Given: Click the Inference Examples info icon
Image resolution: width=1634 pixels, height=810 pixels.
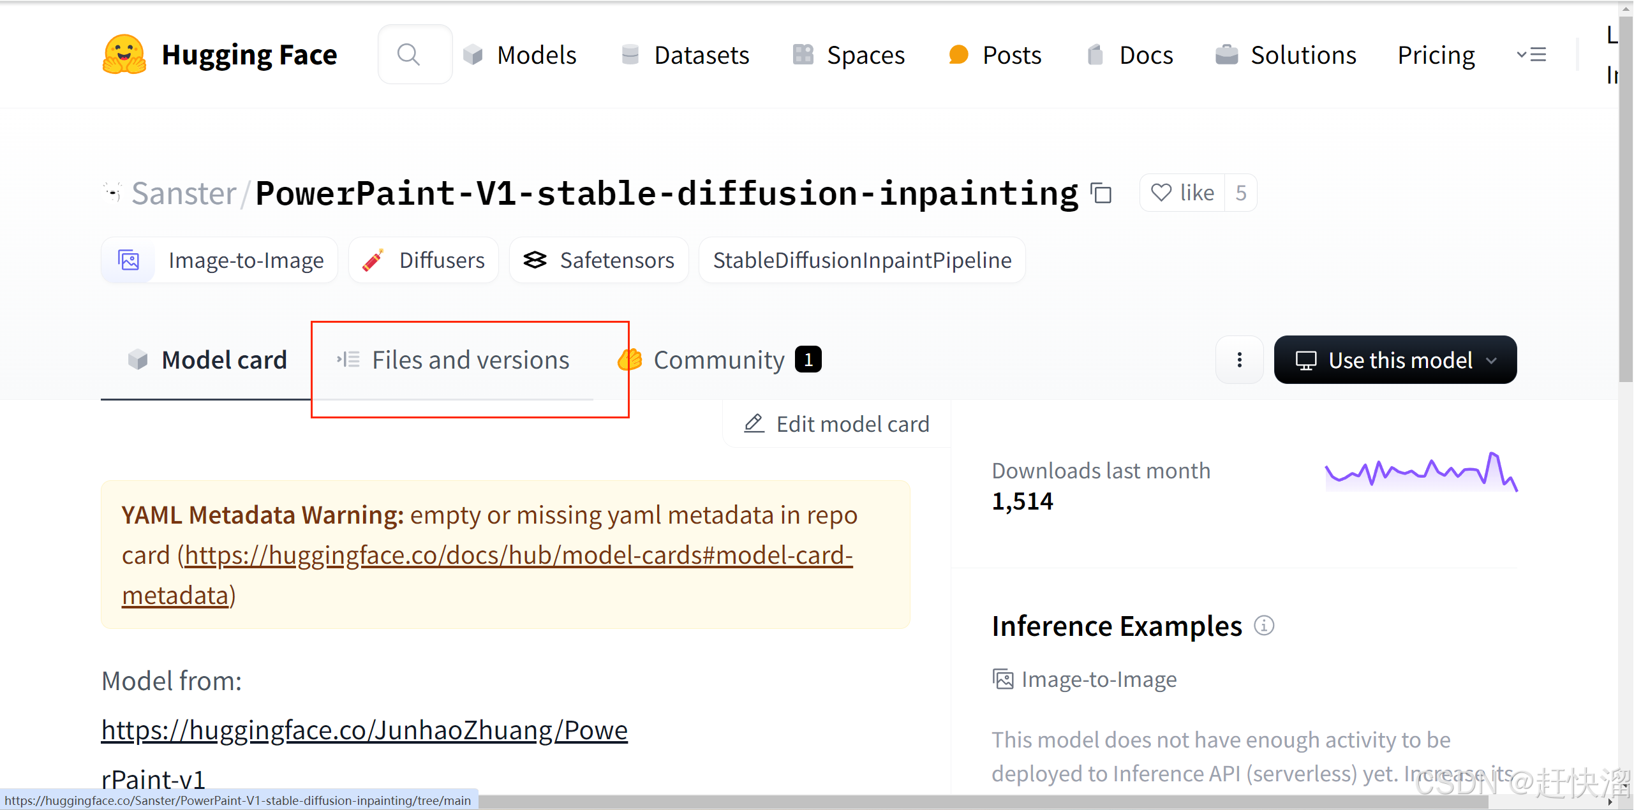Looking at the screenshot, I should click(1264, 626).
